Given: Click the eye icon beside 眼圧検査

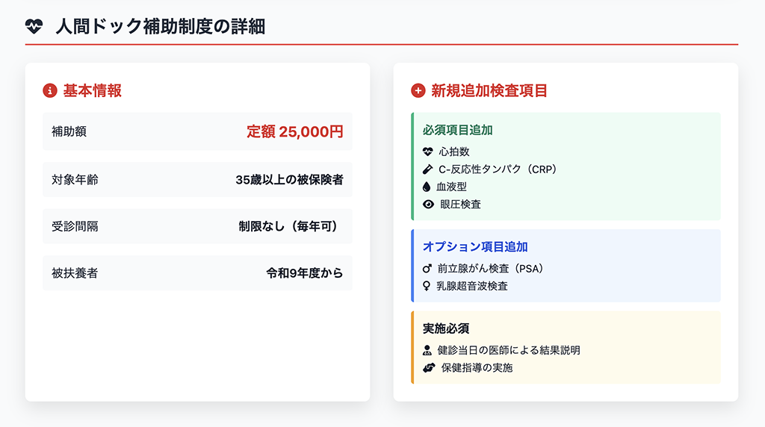Looking at the screenshot, I should [x=428, y=205].
